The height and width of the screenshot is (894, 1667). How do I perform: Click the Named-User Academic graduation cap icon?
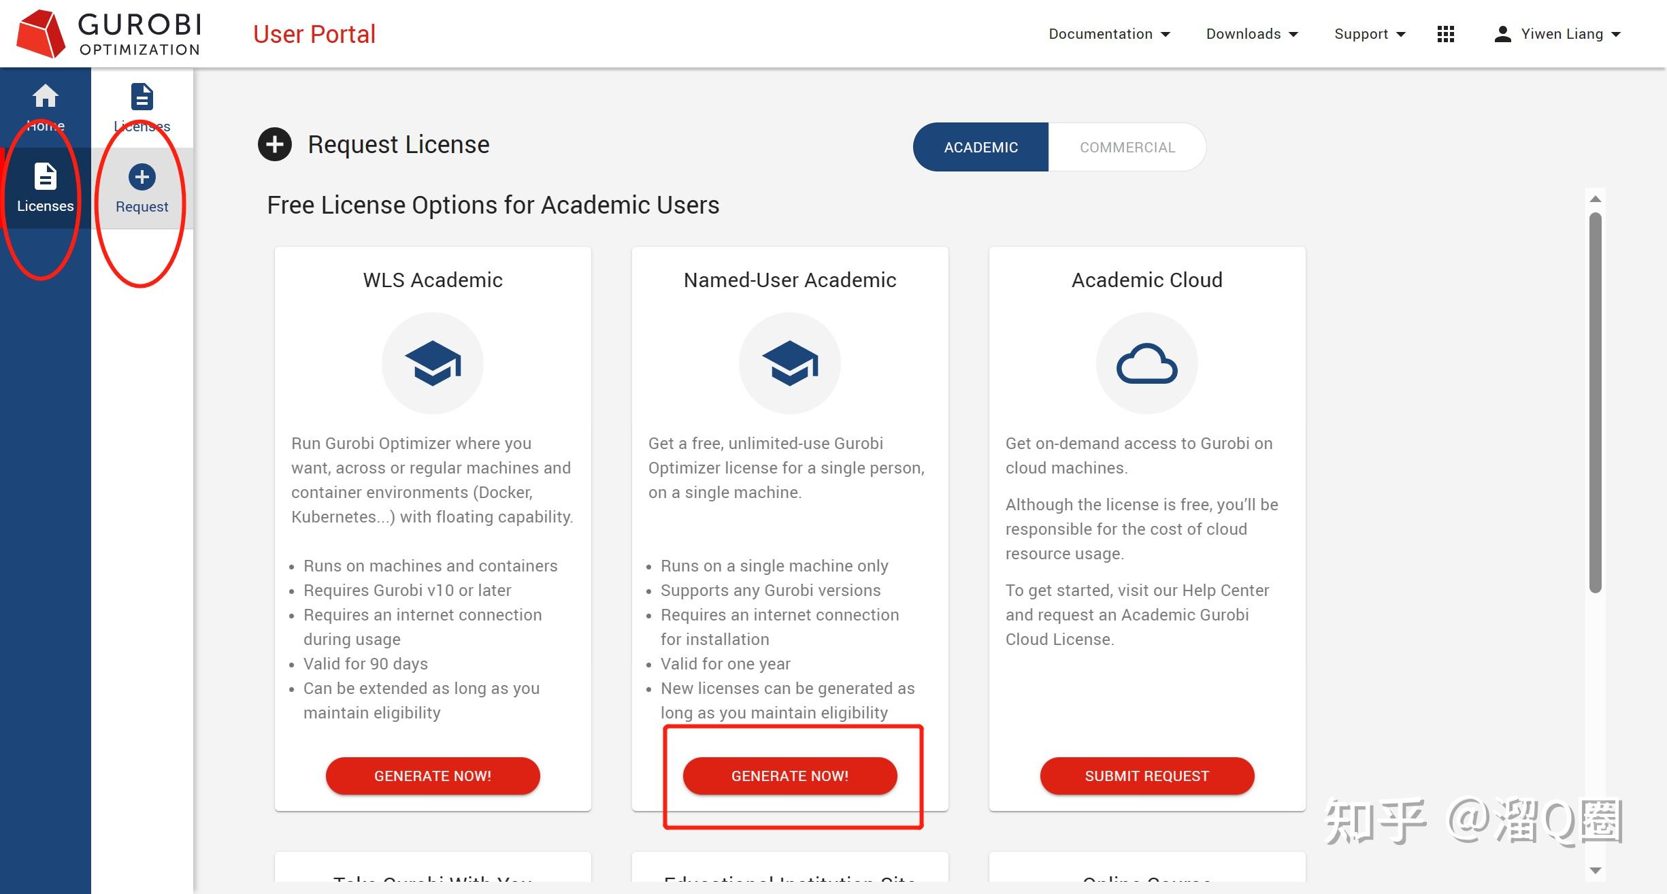[x=789, y=363]
